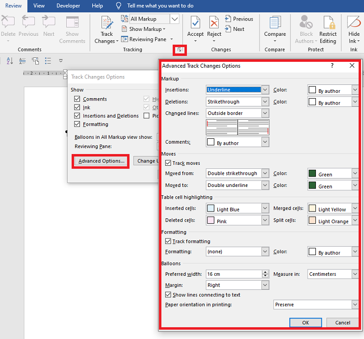Image resolution: width=364 pixels, height=339 pixels.
Task: Open the Compare documents icon
Action: pyautogui.click(x=275, y=23)
